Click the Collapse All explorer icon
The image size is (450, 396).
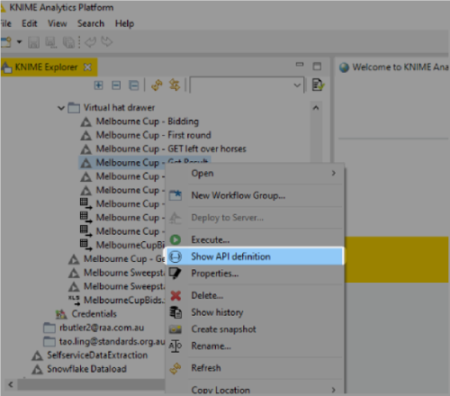click(x=134, y=85)
